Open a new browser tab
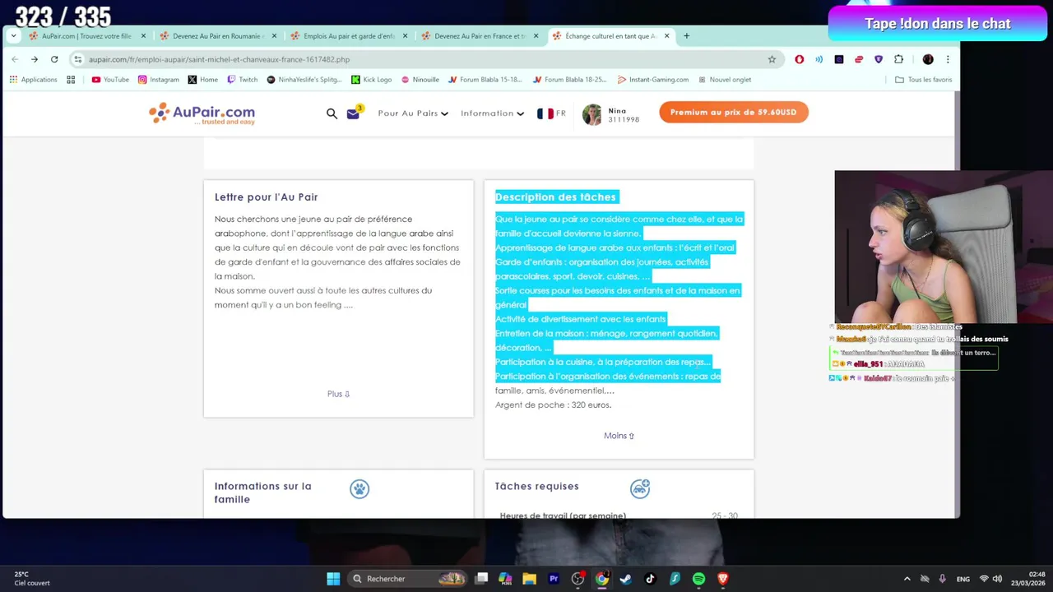Screen dimensions: 1053x592 click(687, 36)
